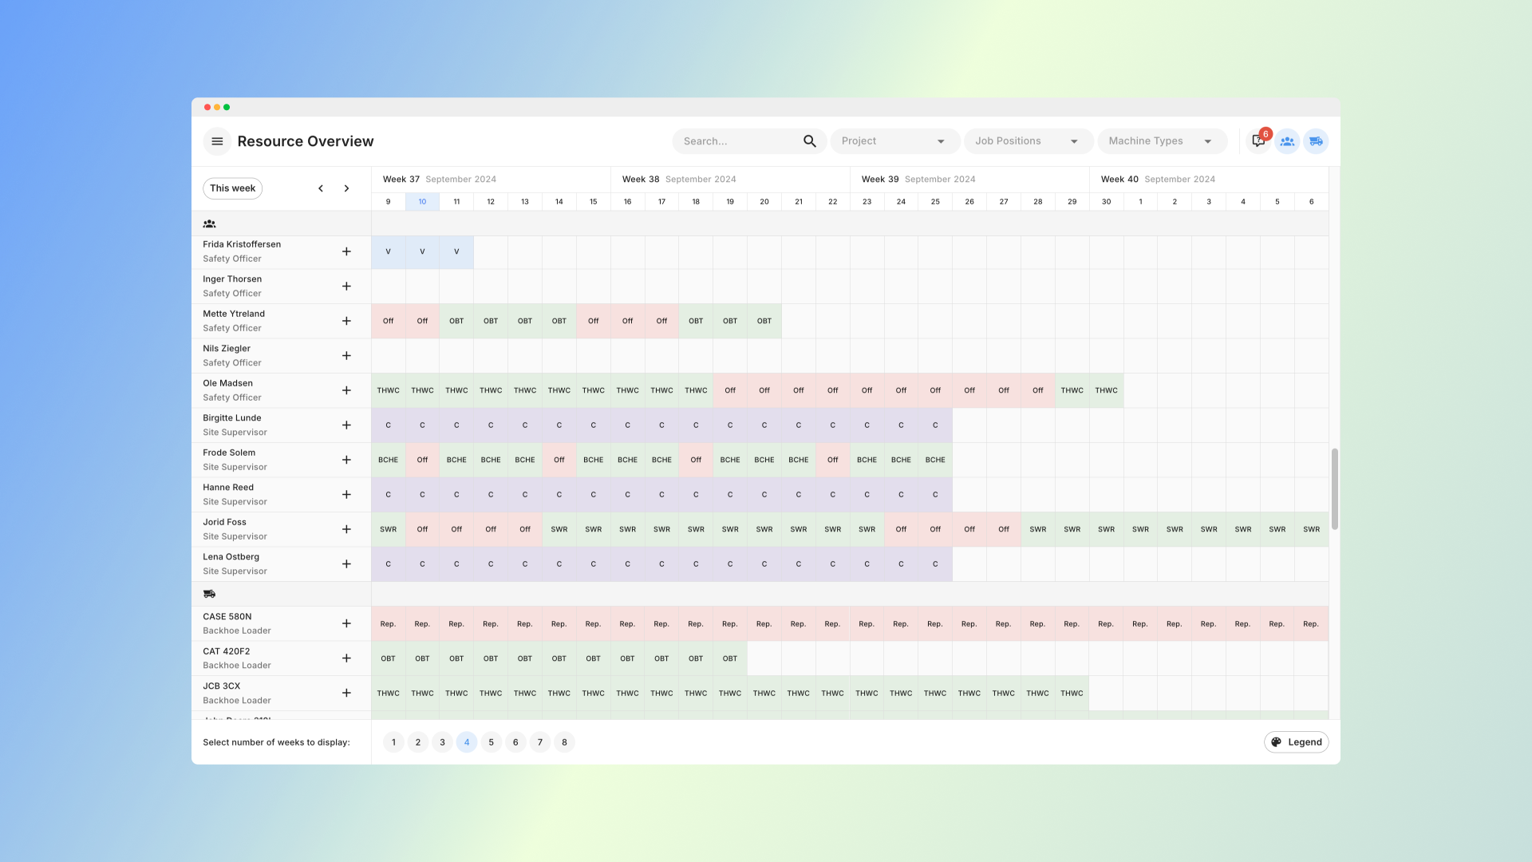Click the This week button
The image size is (1532, 862).
pos(232,188)
